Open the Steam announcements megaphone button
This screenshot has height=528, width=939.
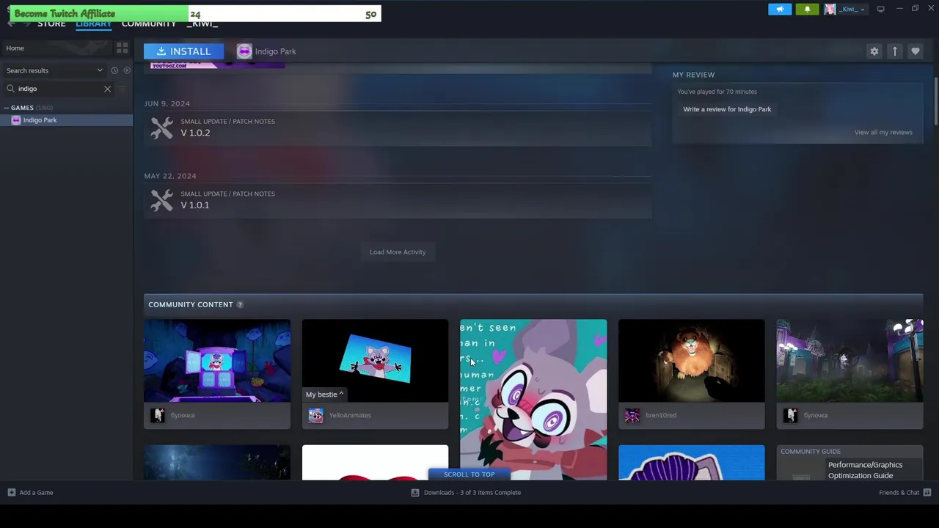coord(780,9)
